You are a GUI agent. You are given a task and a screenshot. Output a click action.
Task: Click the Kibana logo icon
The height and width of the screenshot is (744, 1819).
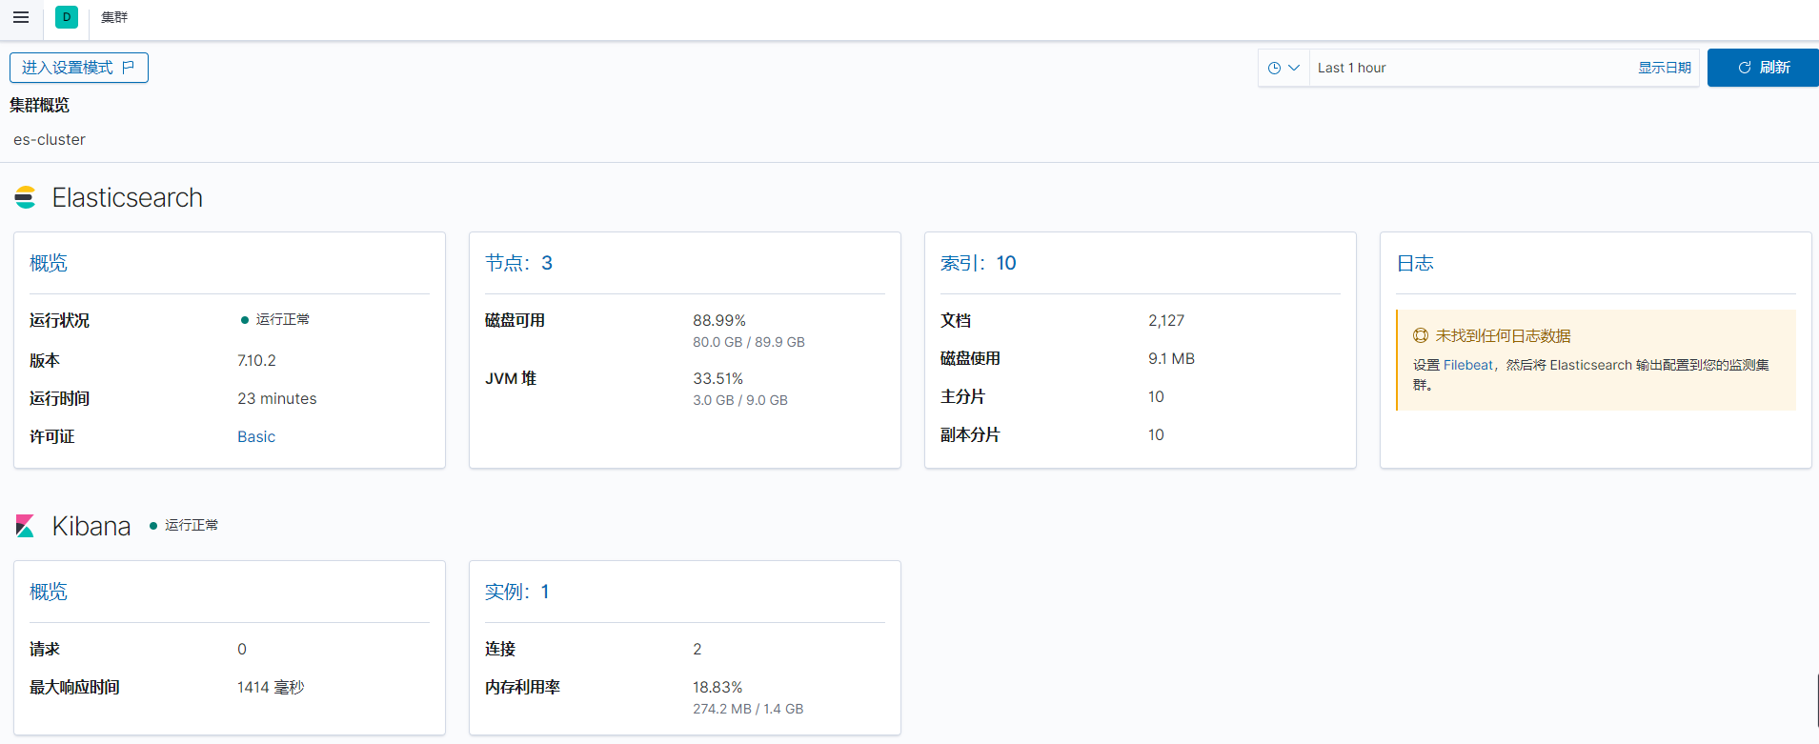[x=26, y=526]
